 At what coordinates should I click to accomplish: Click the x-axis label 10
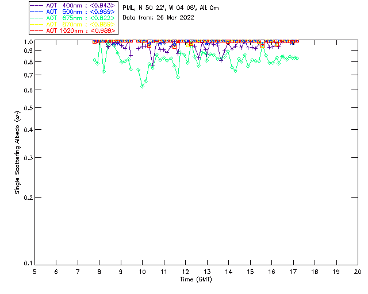(x=142, y=272)
